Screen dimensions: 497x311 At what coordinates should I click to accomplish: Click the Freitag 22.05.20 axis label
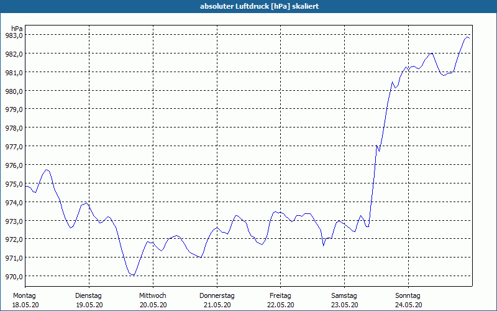(281, 300)
